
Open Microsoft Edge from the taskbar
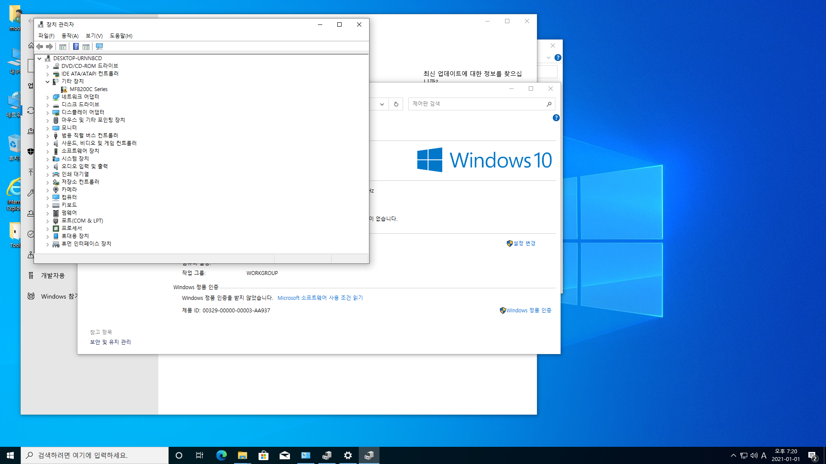tap(222, 455)
